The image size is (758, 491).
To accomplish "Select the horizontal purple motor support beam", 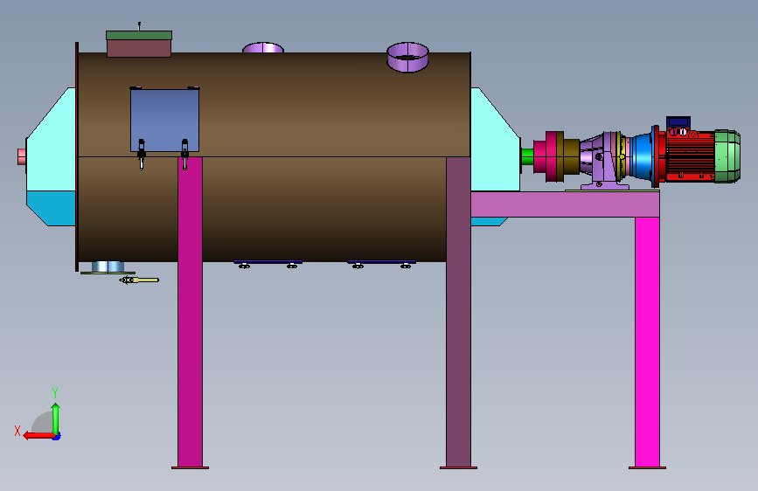I will pos(565,204).
